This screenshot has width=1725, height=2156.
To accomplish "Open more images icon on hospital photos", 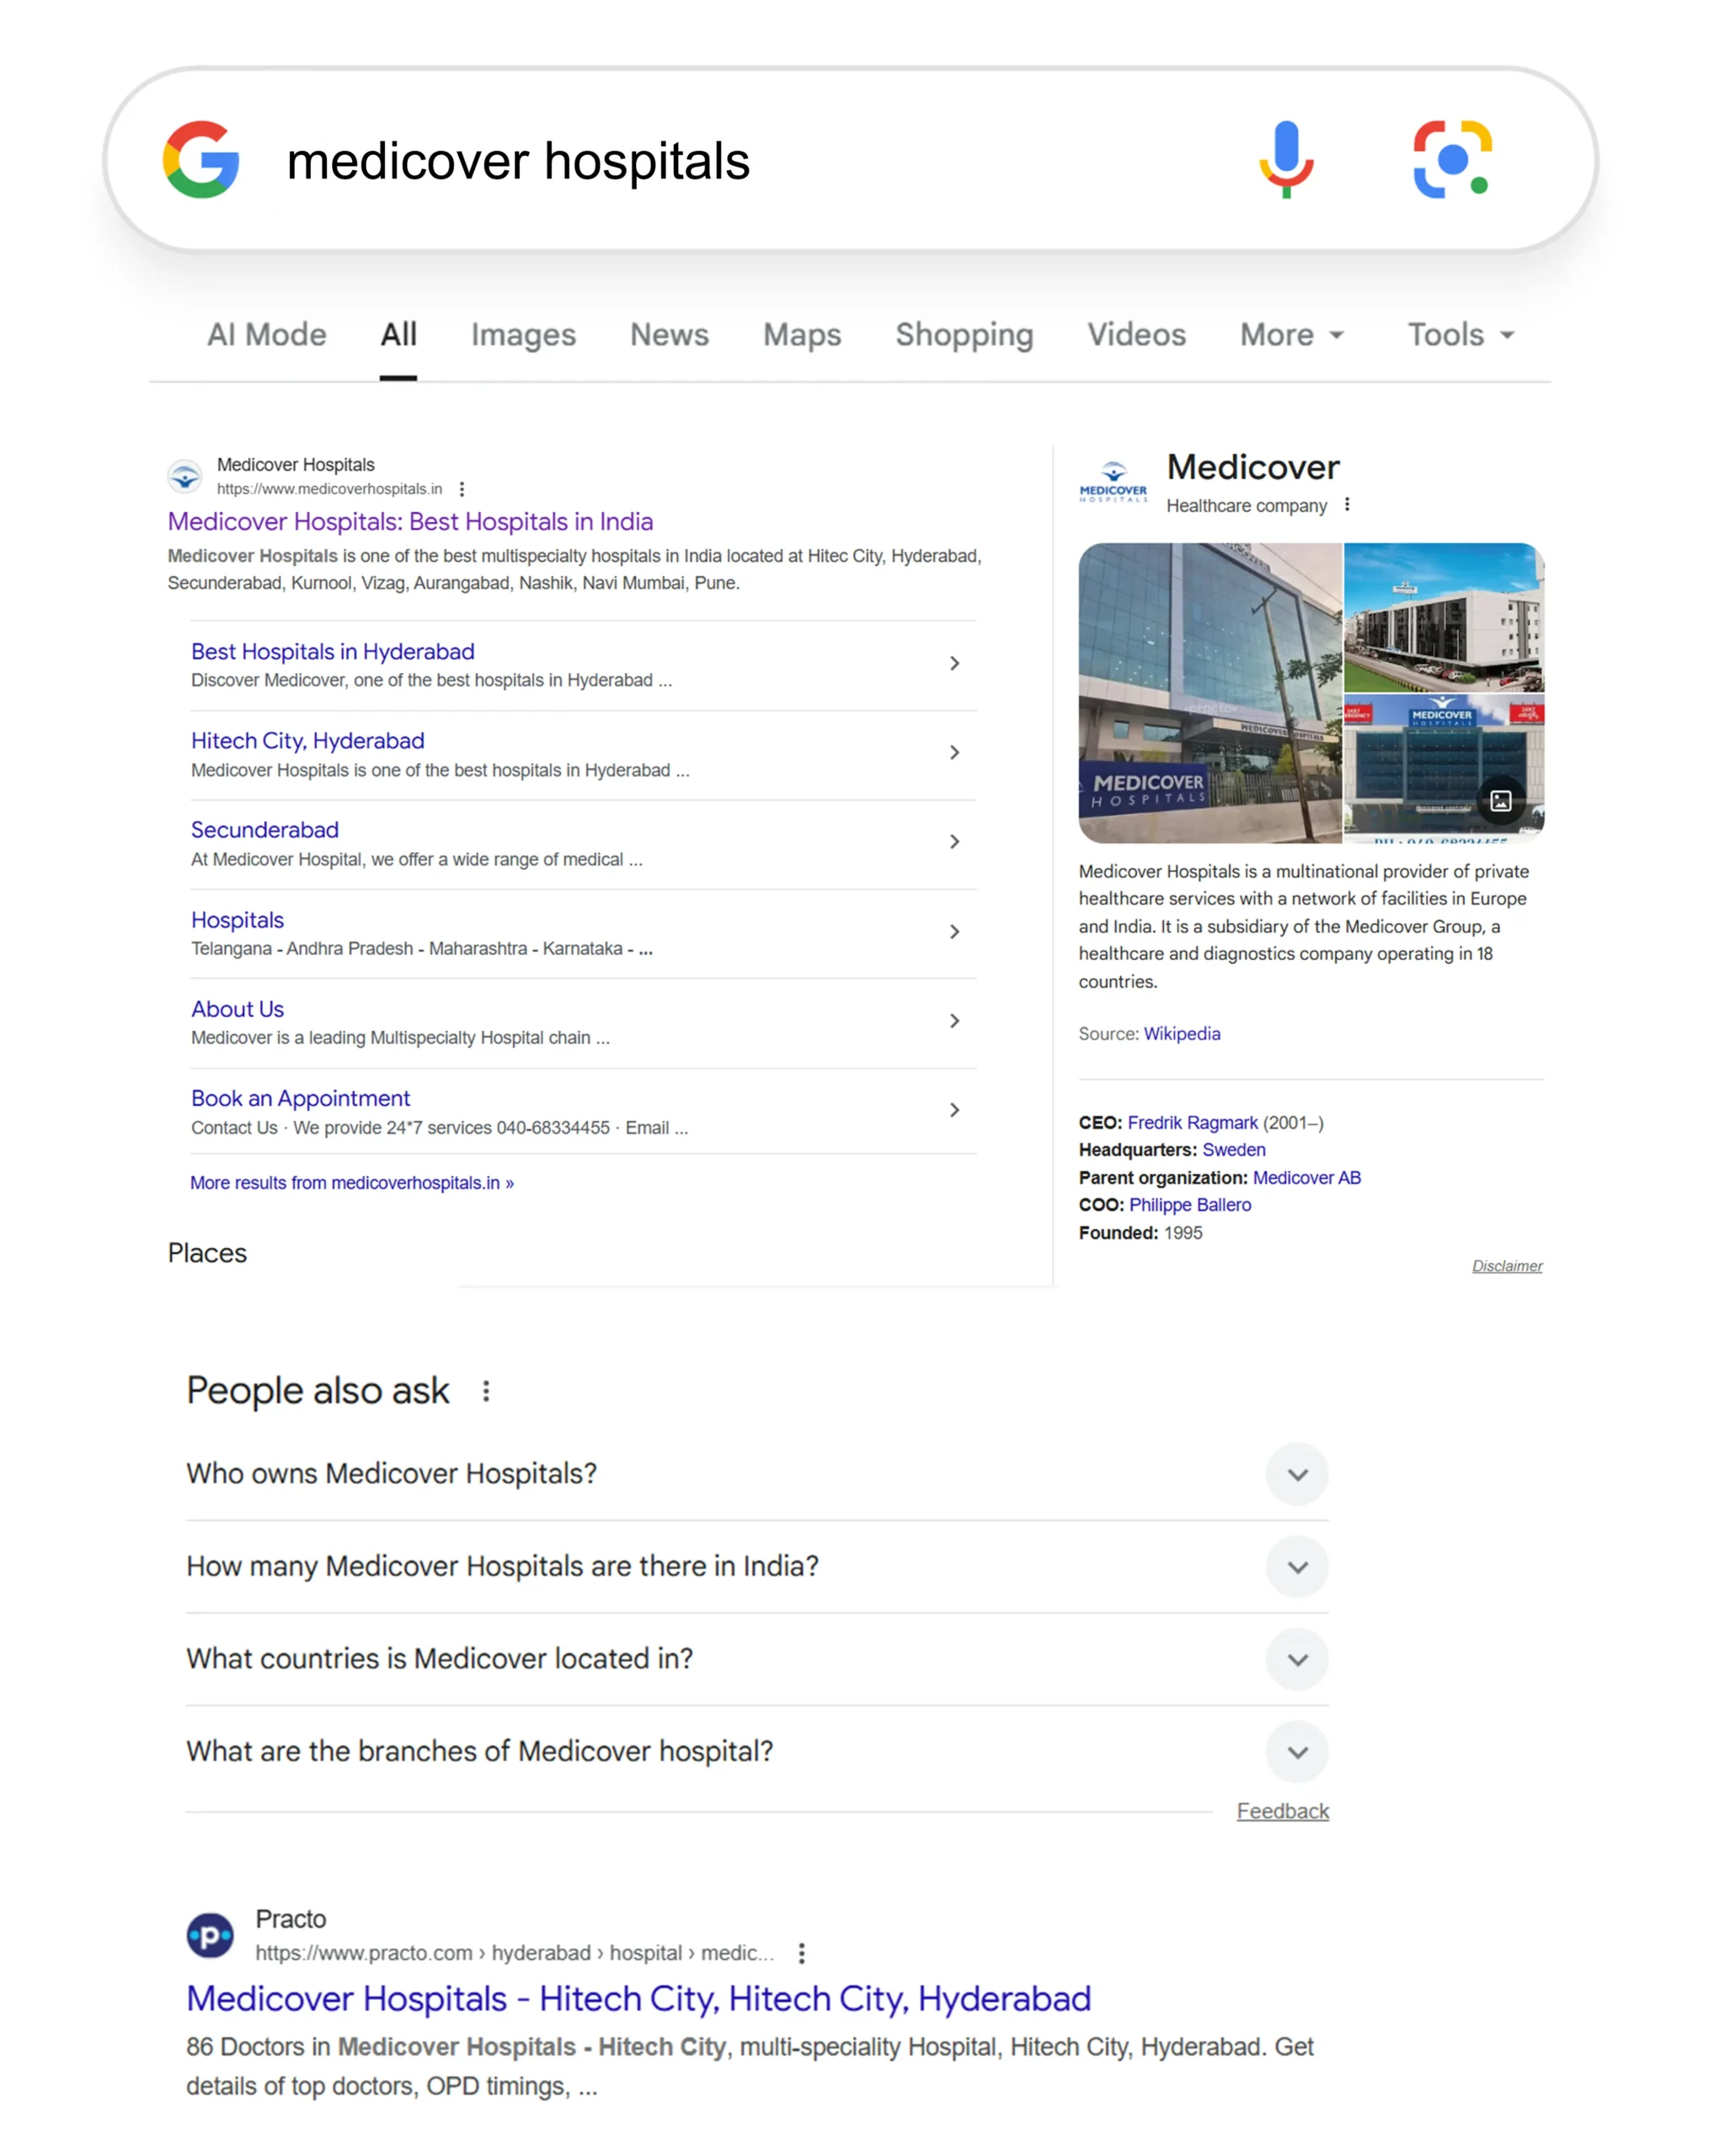I will pos(1500,800).
